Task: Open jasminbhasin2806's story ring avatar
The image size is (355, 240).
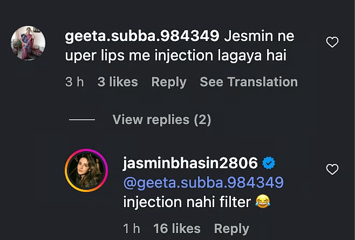Action: [86, 170]
